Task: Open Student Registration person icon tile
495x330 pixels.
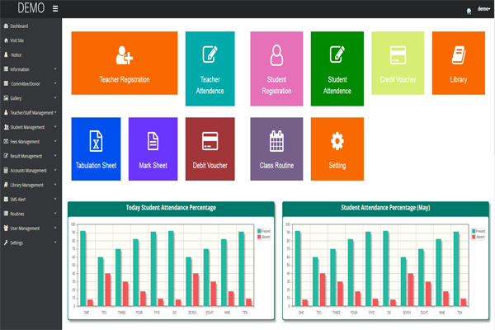Action: (276, 55)
